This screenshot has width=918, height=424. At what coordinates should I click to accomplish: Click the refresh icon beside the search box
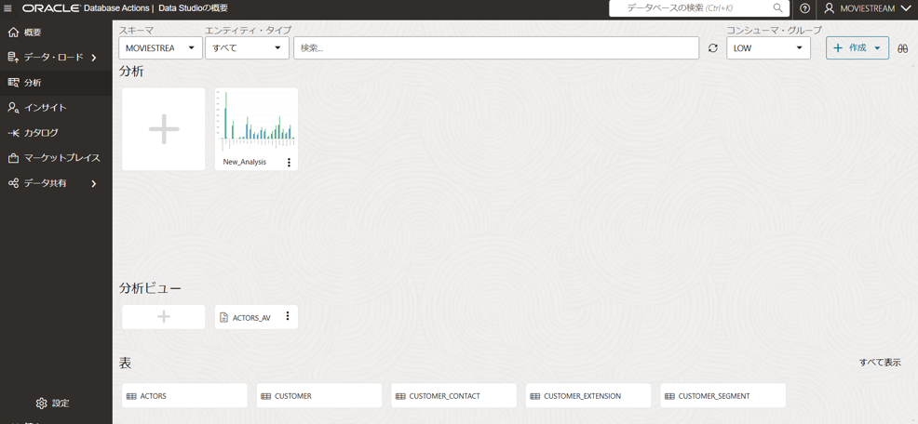(x=712, y=48)
